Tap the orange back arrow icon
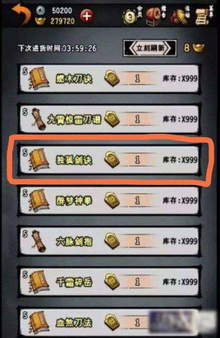Screen dimensions: 220x338 click(21, 14)
